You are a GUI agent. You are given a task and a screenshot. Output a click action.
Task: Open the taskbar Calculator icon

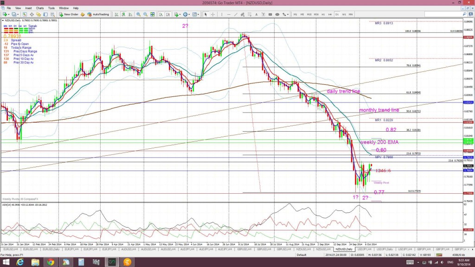pos(81,262)
